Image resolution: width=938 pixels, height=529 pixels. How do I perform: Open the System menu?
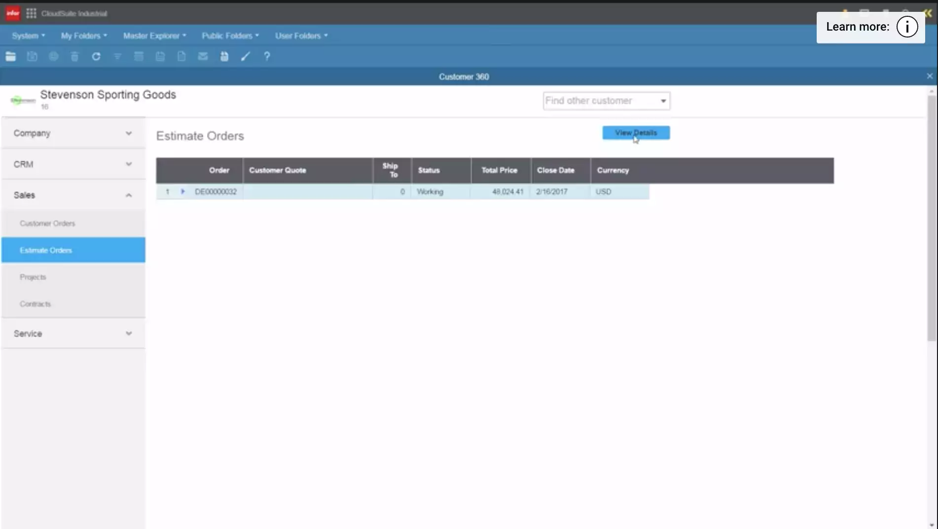pyautogui.click(x=28, y=36)
